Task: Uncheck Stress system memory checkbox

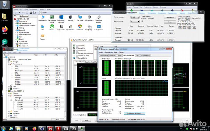Action: (x=77, y=53)
